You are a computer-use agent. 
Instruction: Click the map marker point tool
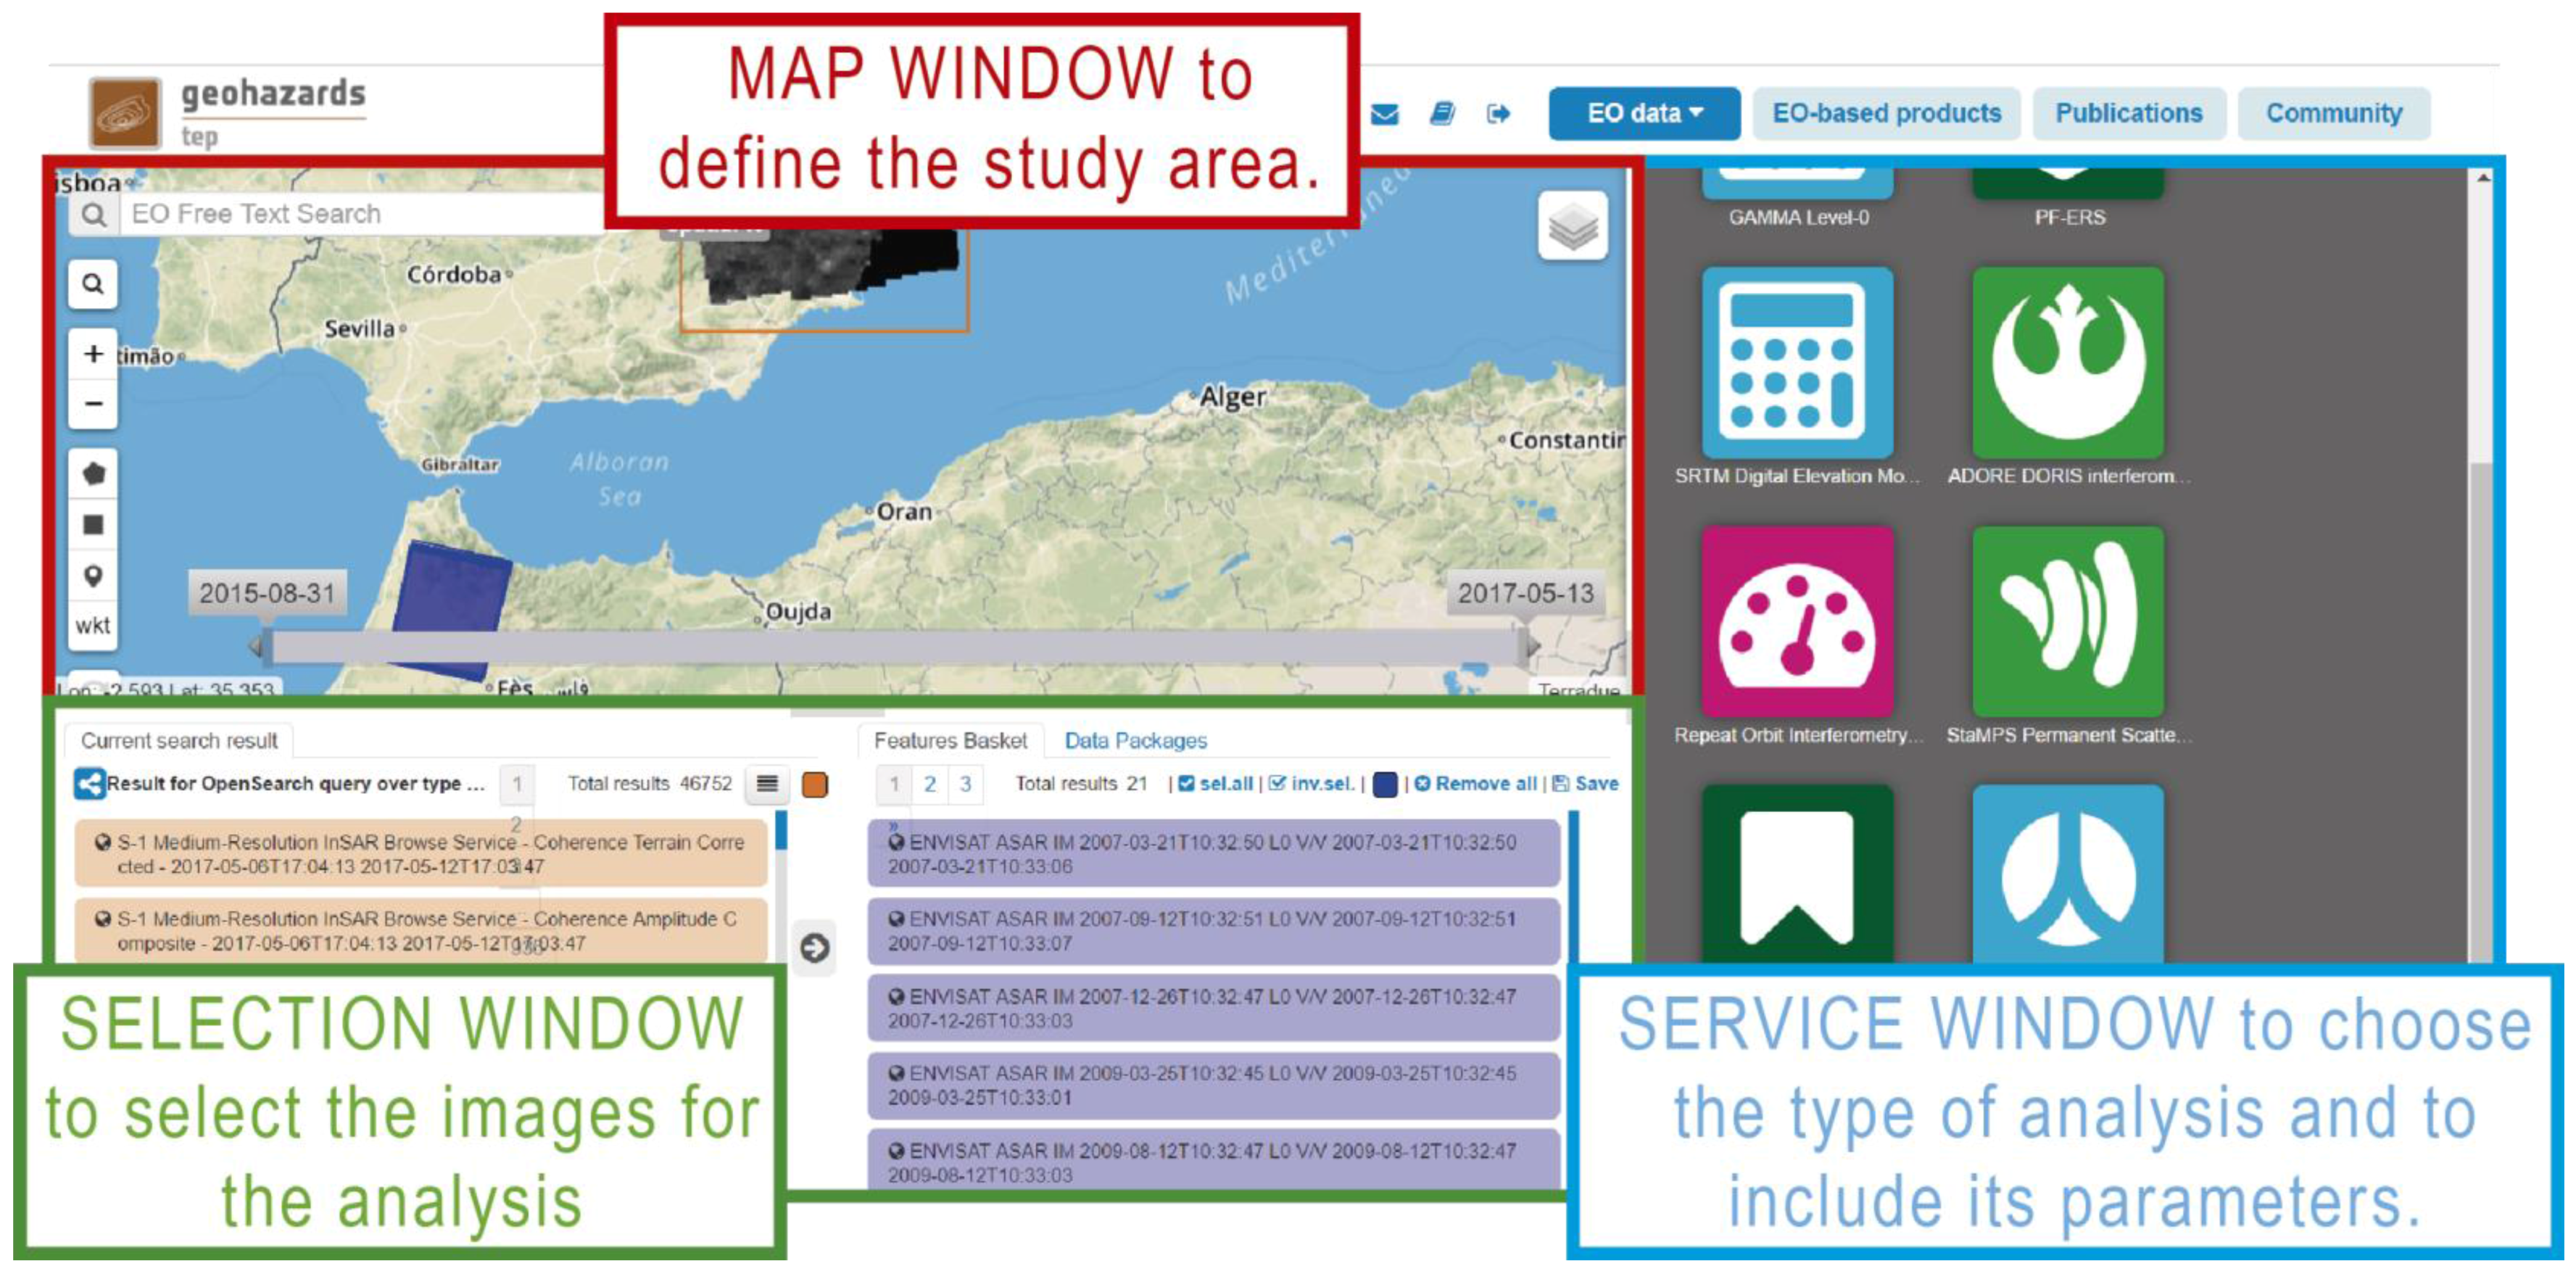[93, 576]
